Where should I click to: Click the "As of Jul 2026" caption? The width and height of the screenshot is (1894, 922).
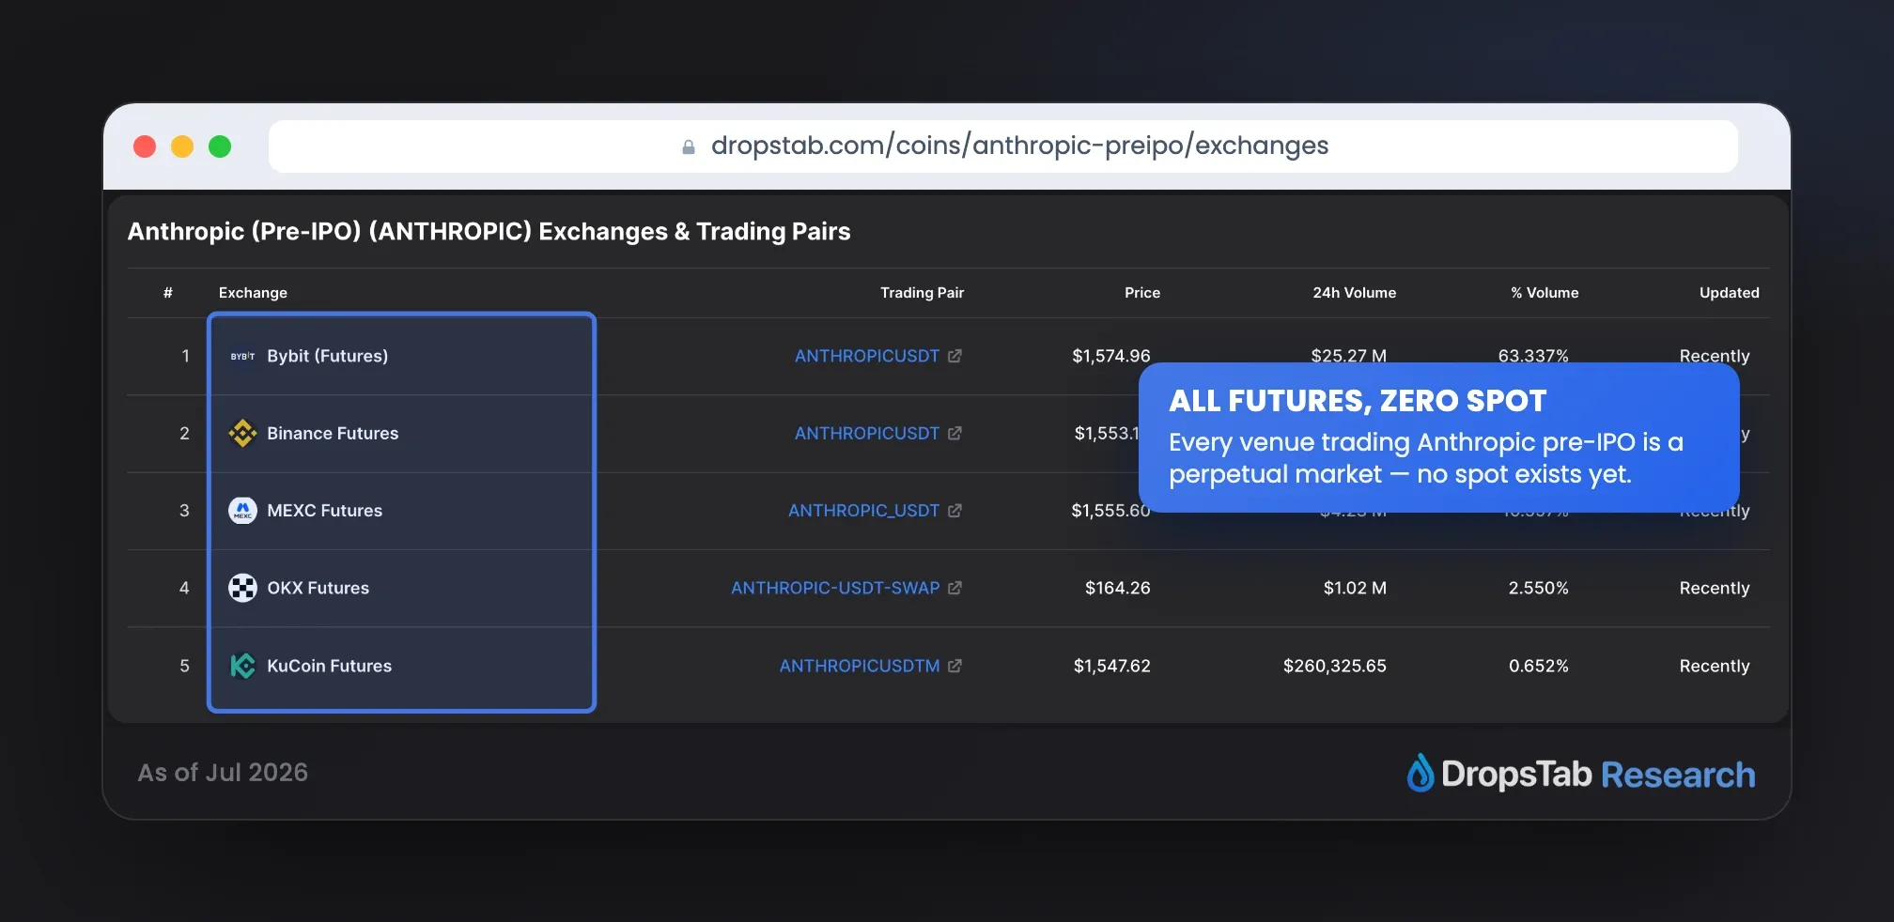click(x=223, y=773)
